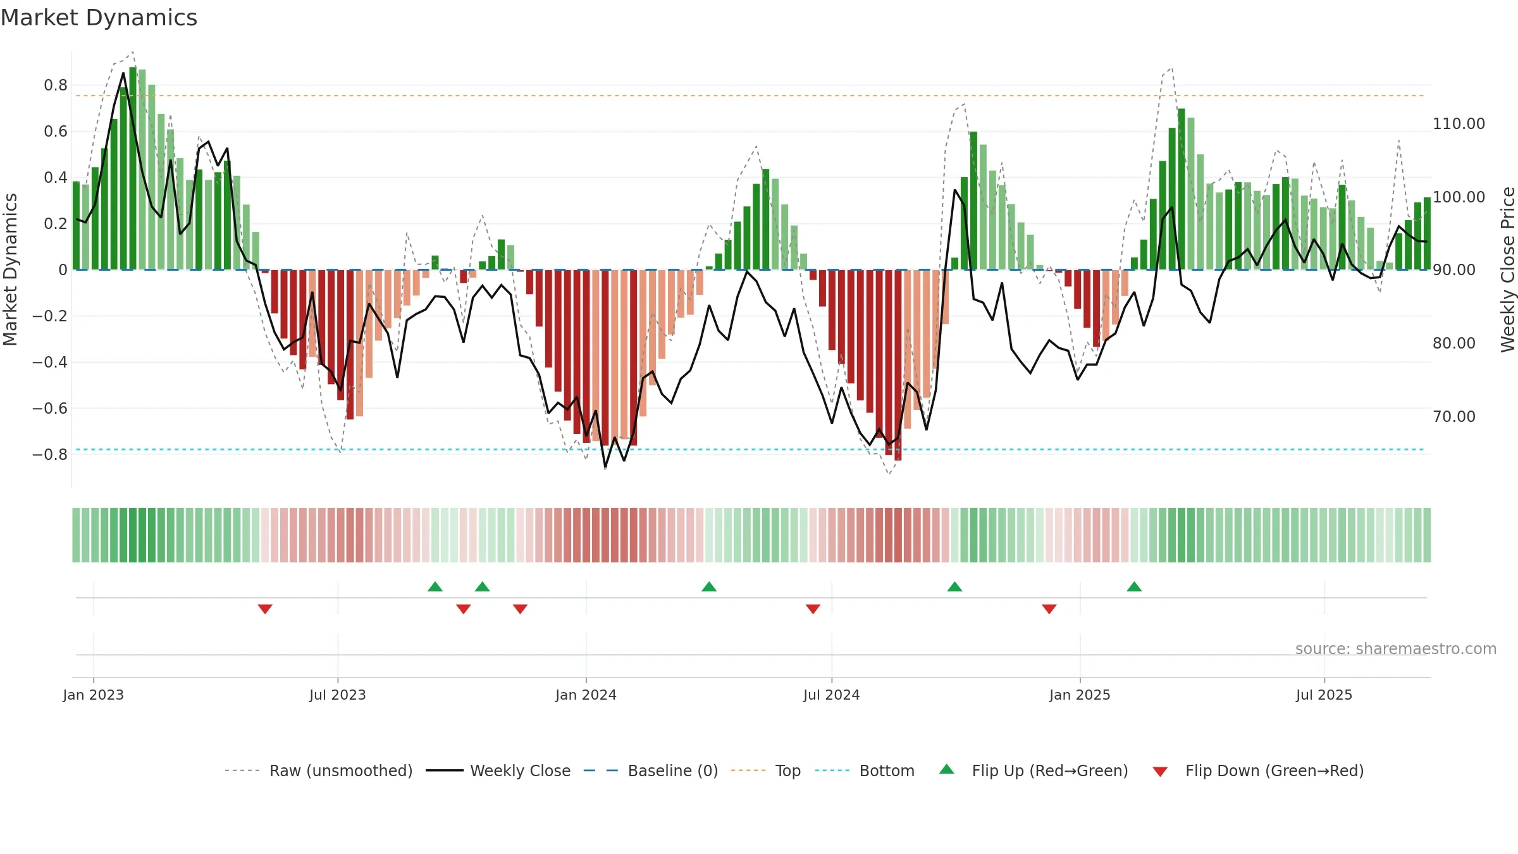Toggle the Flip Up (Red→Green) legend entry
The height and width of the screenshot is (854, 1518).
coord(1034,771)
